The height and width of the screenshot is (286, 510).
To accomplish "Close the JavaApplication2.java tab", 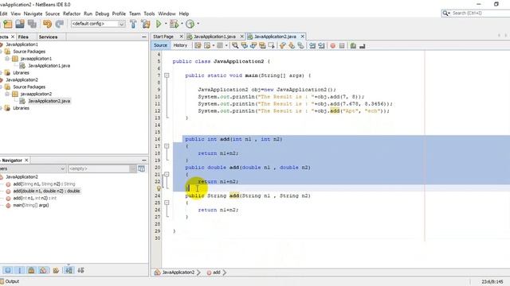I will click(303, 37).
